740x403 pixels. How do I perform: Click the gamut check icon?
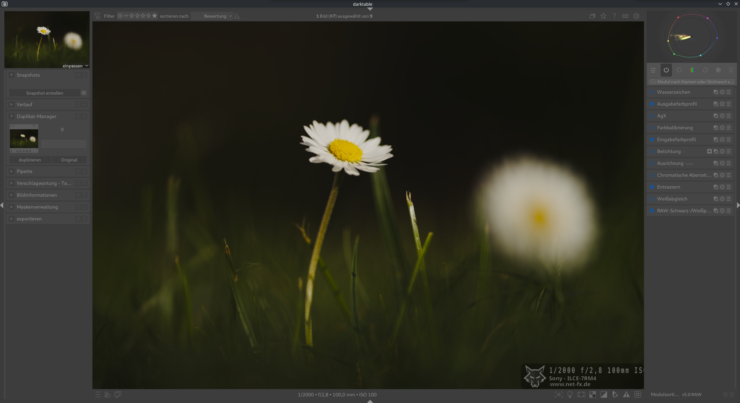pyautogui.click(x=615, y=394)
